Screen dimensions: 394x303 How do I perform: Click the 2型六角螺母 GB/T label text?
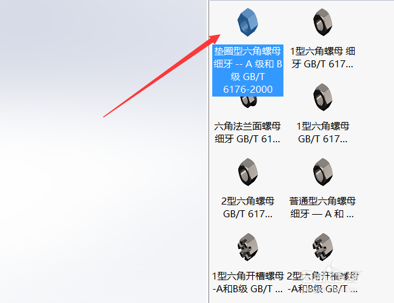point(248,207)
